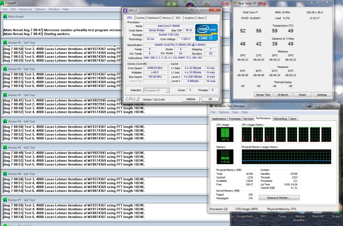Click the 4600.10 MHz clock readout
This screenshot has height=226, width=343.
283,12
